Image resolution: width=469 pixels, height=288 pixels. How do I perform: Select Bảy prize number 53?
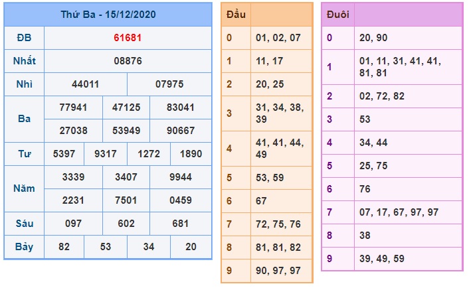pos(106,247)
